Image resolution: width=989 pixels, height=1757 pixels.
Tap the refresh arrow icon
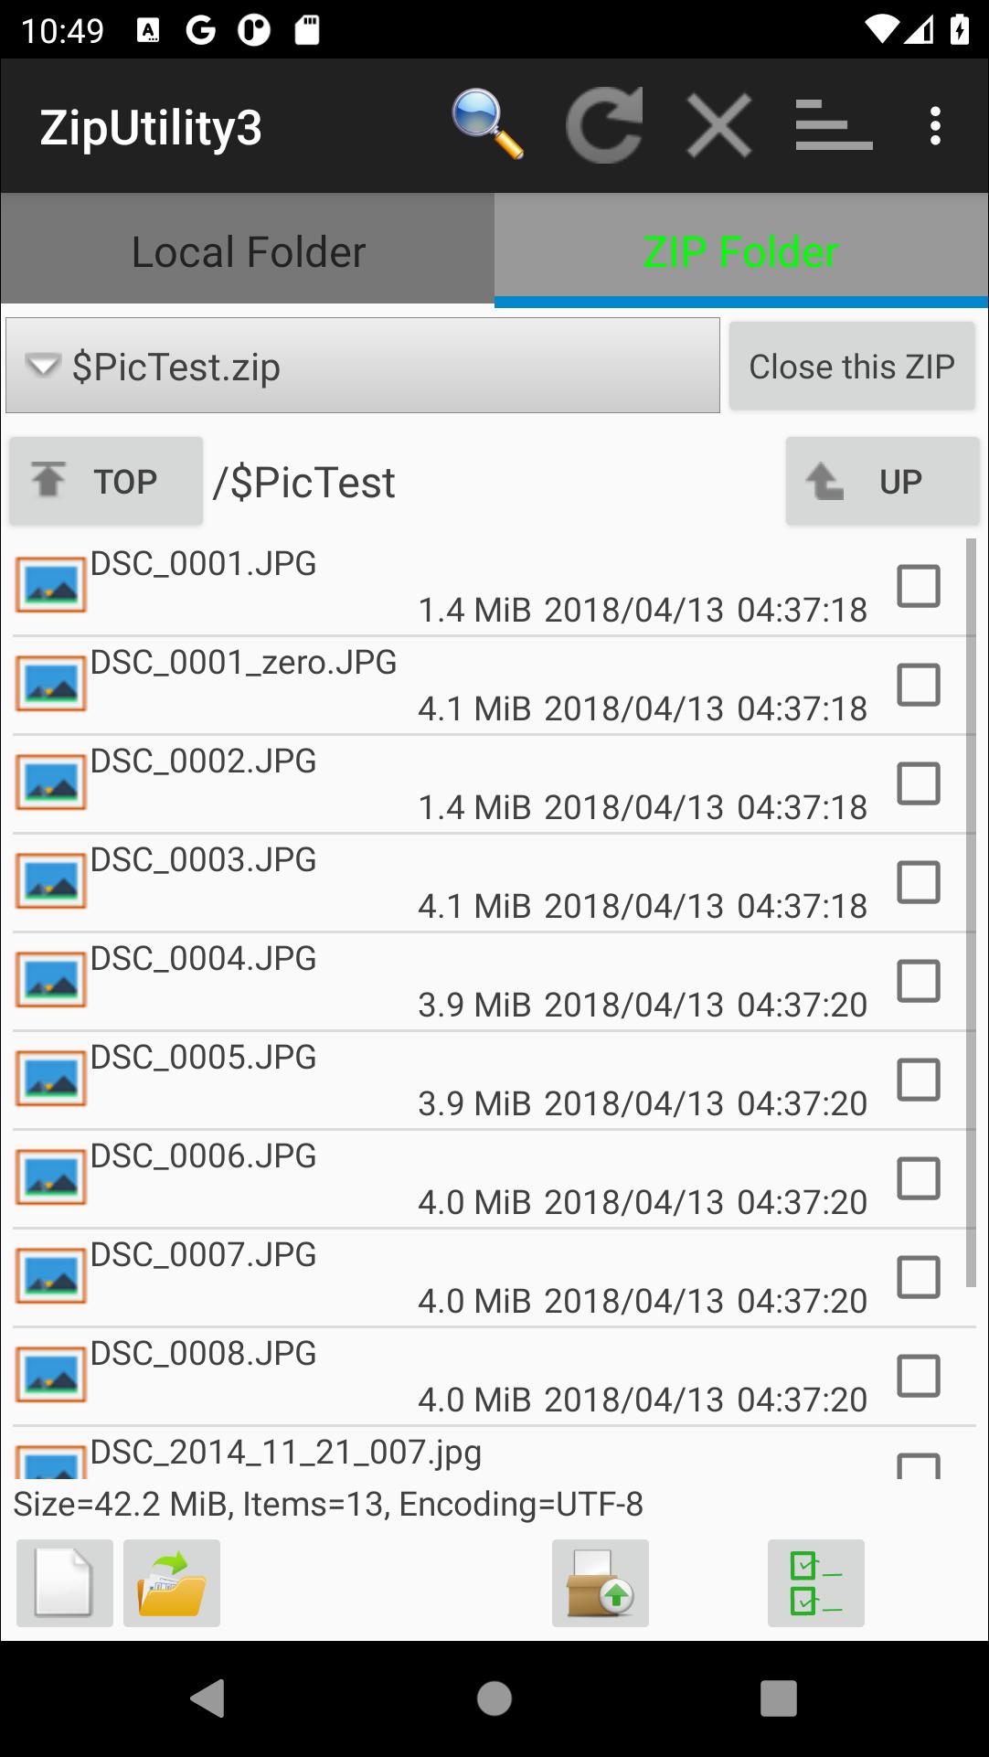click(x=604, y=125)
